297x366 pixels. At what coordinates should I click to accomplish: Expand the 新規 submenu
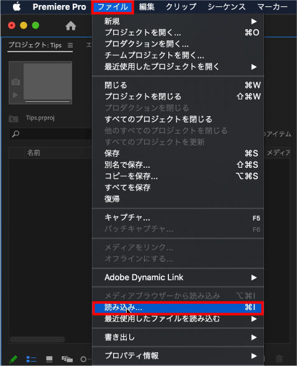tap(178, 22)
